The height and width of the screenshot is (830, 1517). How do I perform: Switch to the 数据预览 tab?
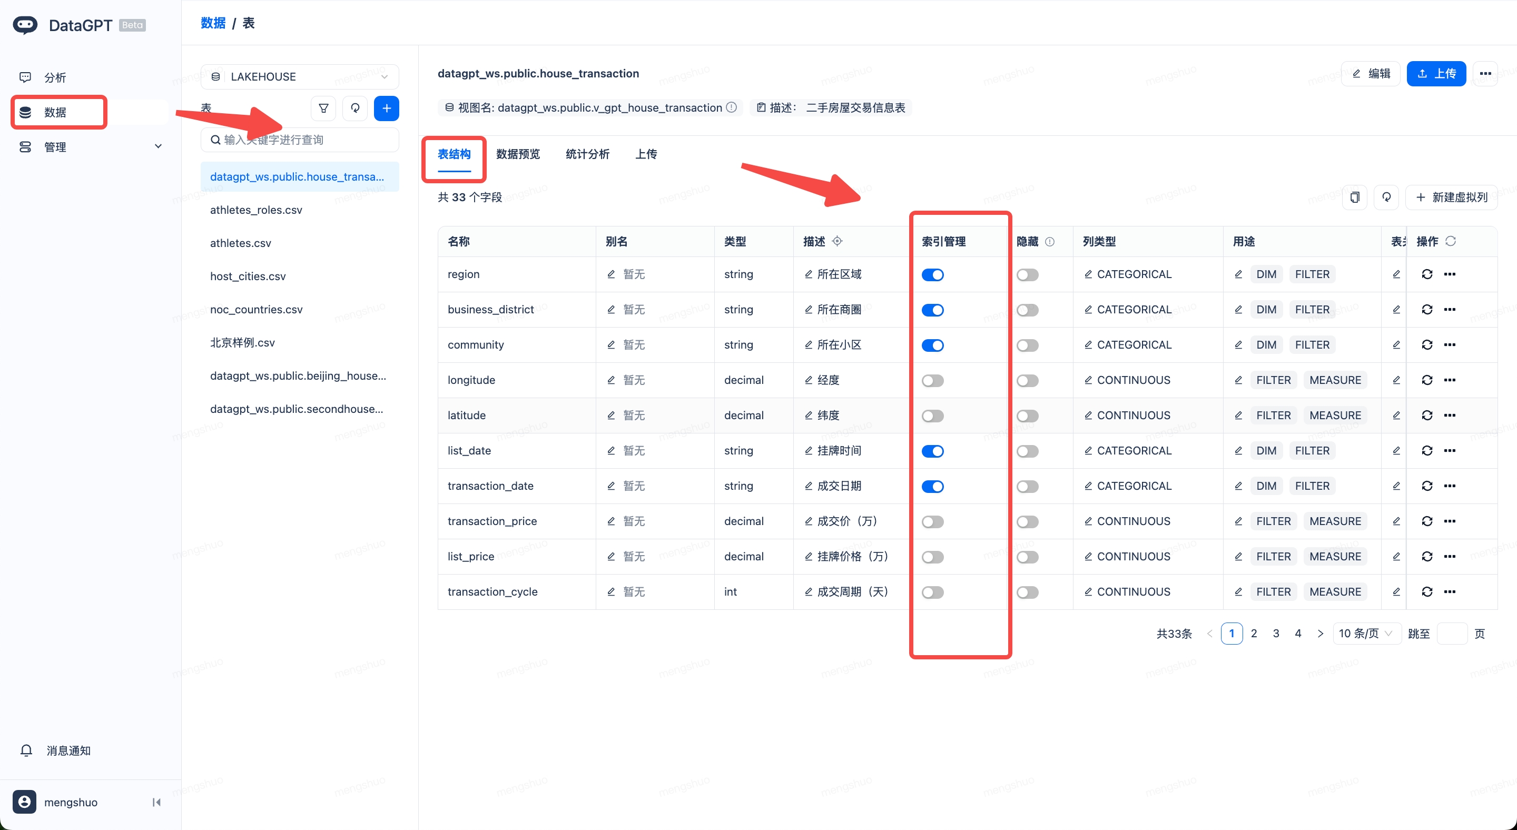click(x=518, y=154)
